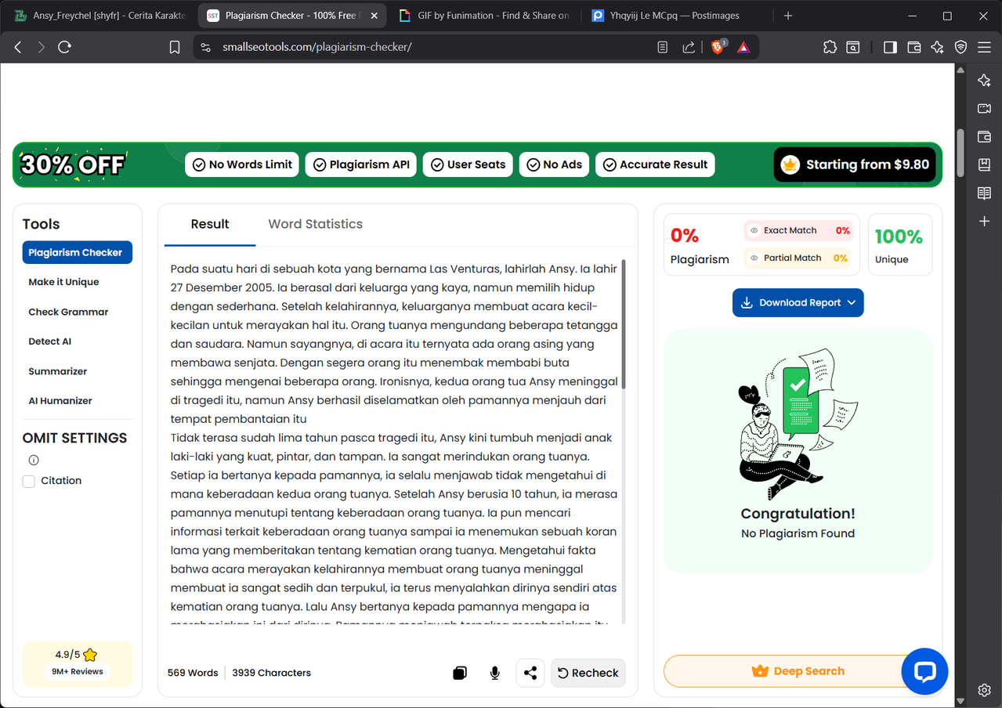Select Plagiarism Checker tool
Viewport: 1002px width, 708px height.
(77, 252)
